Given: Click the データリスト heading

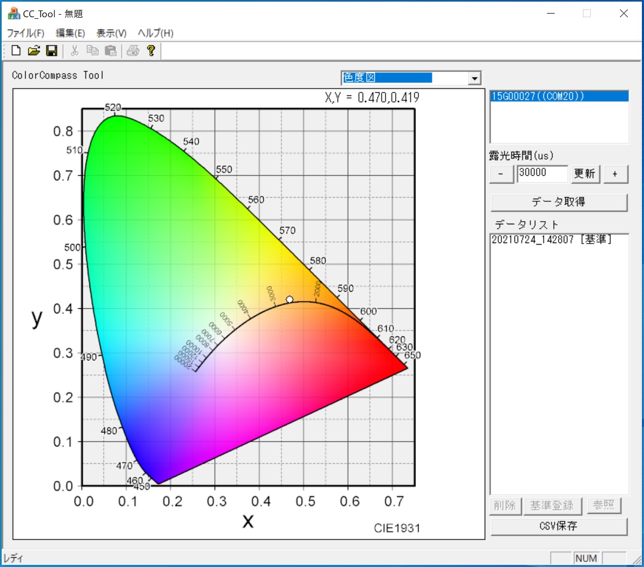Looking at the screenshot, I should tap(527, 225).
